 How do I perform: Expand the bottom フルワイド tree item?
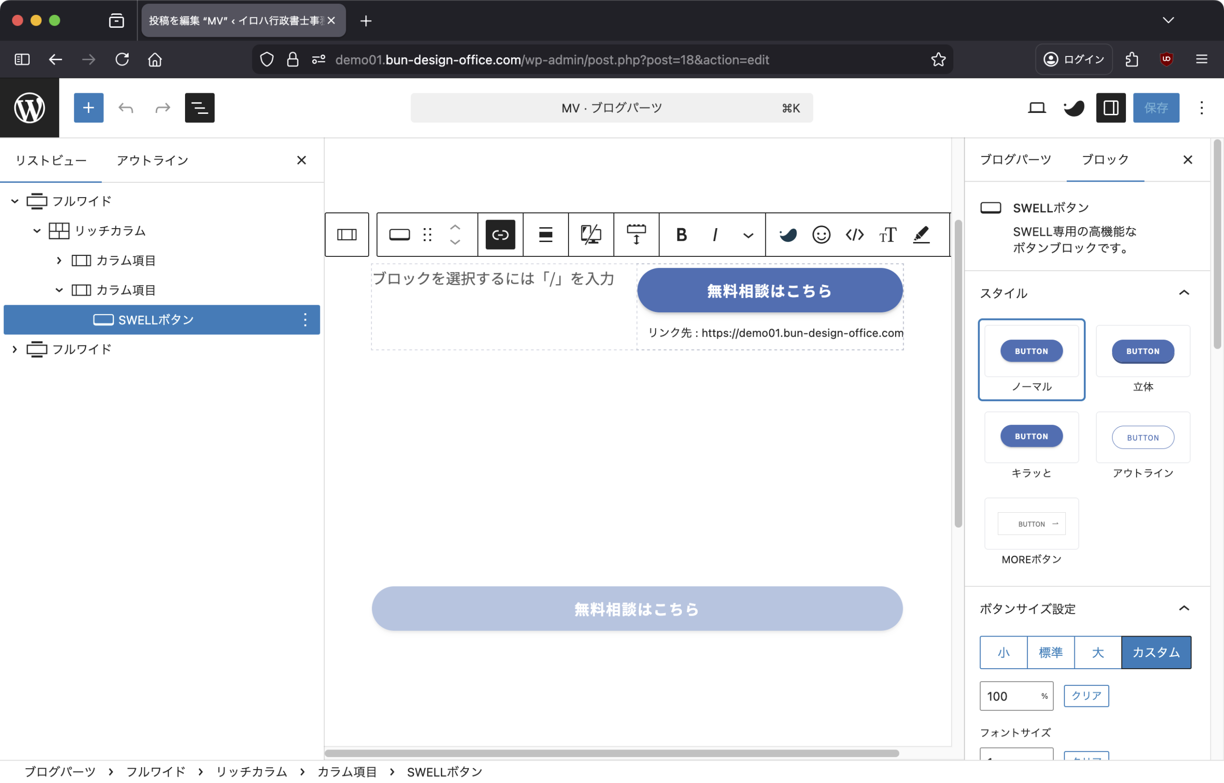15,349
